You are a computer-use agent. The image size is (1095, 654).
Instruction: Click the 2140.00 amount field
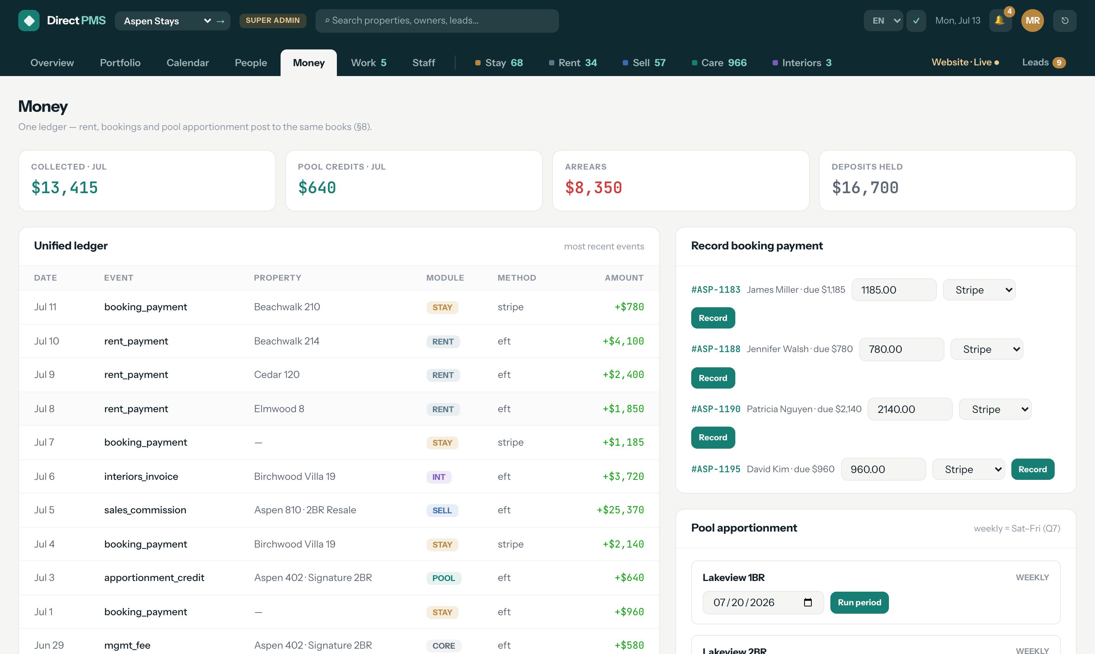pyautogui.click(x=910, y=409)
